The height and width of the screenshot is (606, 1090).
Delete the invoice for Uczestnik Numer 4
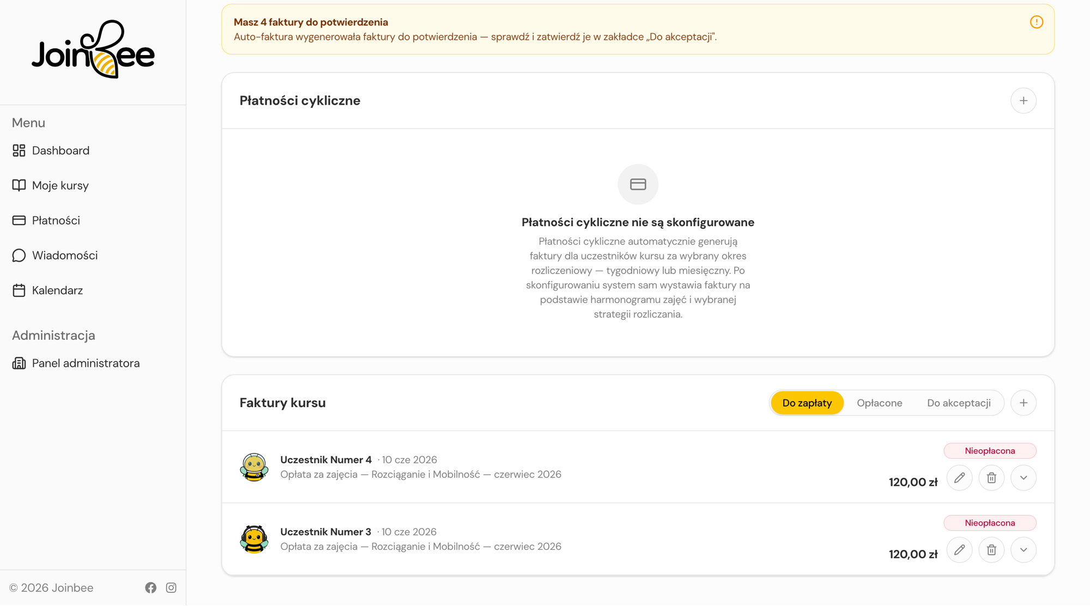[x=991, y=478]
